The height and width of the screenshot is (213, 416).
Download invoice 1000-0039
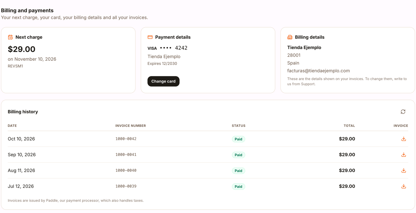(404, 186)
